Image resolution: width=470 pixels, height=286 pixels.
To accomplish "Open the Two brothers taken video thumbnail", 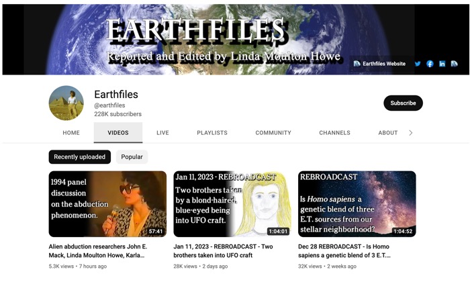I will tap(232, 204).
